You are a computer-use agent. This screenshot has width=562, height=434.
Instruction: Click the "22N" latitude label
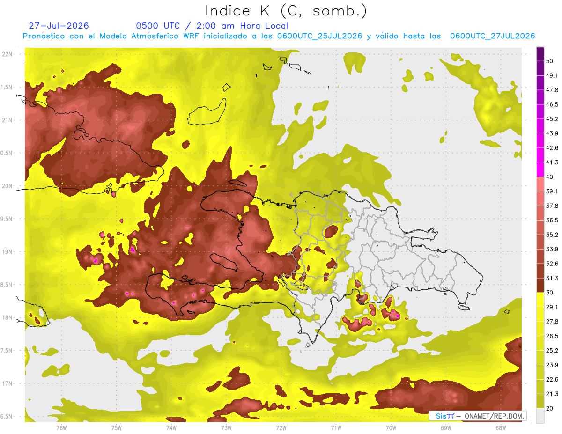pyautogui.click(x=8, y=54)
